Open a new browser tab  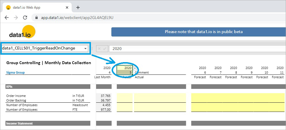(x=78, y=7)
